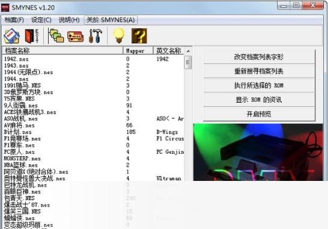Click the 执行所选择的 ROM button
The height and width of the screenshot is (229, 328).
[259, 85]
